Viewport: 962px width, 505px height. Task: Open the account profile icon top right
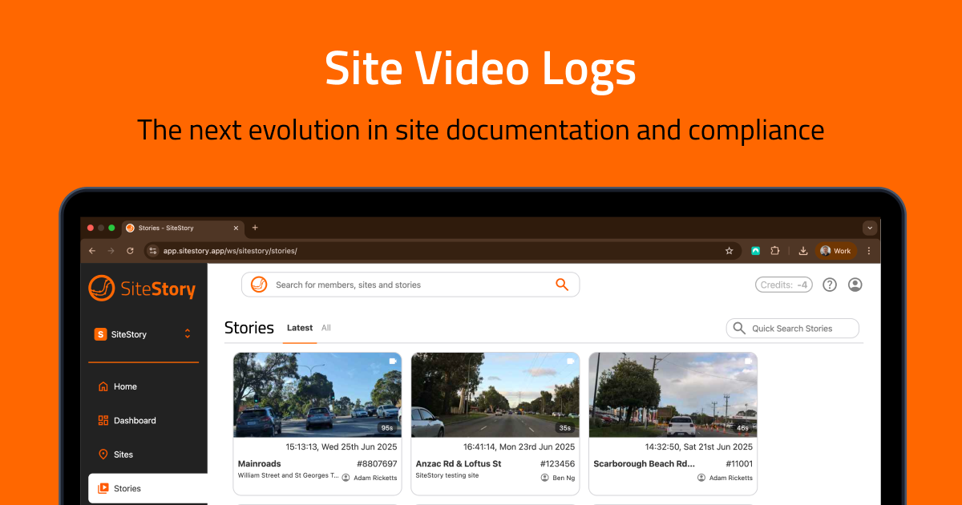pyautogui.click(x=855, y=285)
